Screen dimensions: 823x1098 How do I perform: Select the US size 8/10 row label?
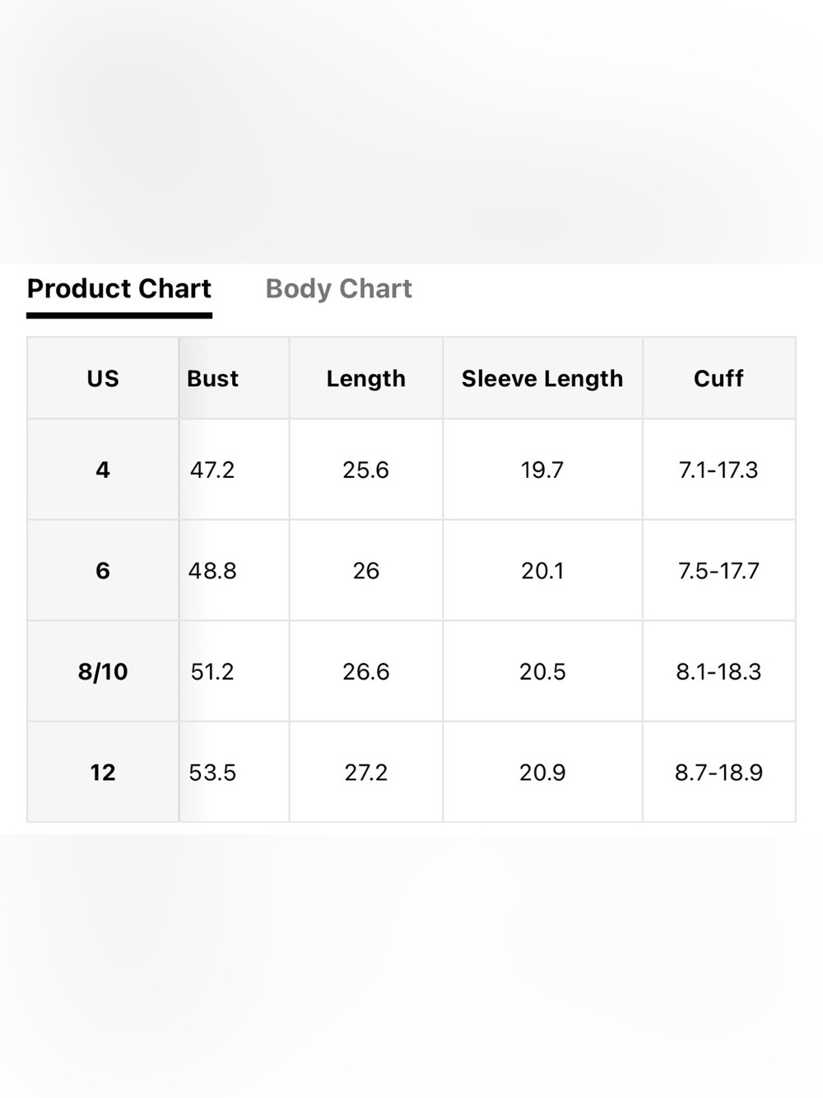(103, 671)
